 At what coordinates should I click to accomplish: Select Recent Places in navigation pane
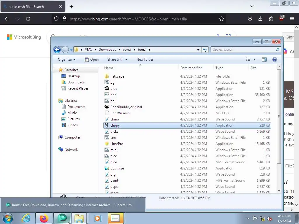(x=78, y=88)
